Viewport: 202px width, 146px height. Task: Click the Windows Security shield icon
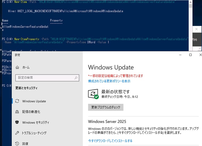[x=17, y=122]
